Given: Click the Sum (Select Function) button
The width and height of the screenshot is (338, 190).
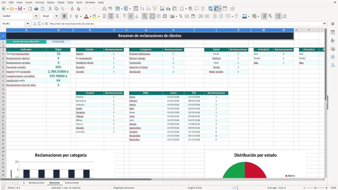Looking at the screenshot, I should tap(39, 24).
